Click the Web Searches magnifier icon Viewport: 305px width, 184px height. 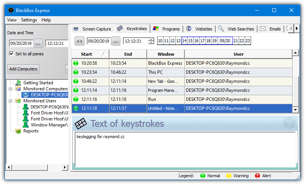point(221,29)
